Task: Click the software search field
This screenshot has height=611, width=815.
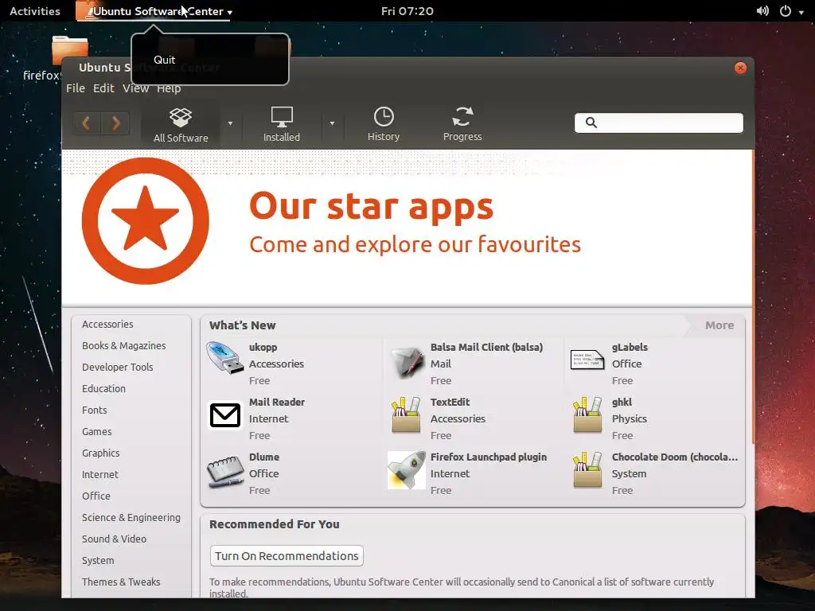Action: (658, 123)
